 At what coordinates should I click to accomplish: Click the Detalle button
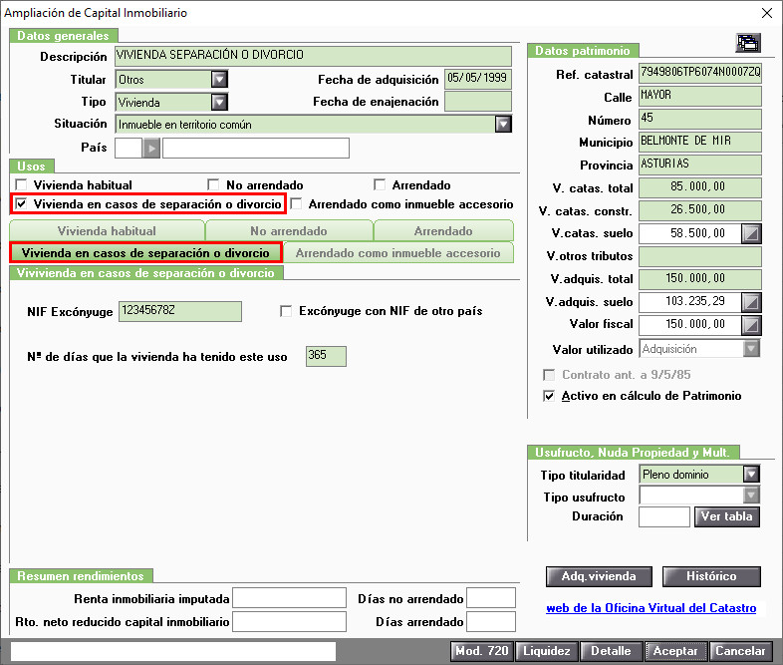[612, 651]
